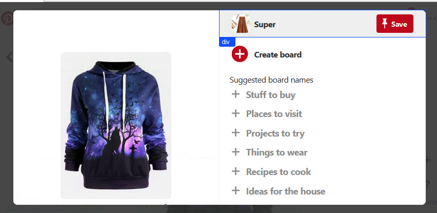Click the Super board skirt thumbnail
Image resolution: width=437 pixels, height=213 pixels.
tap(241, 24)
